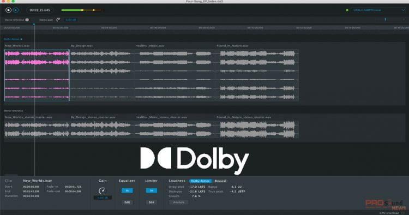Click the clip Start time value
The height and width of the screenshot is (215, 409).
pyautogui.click(x=31, y=187)
